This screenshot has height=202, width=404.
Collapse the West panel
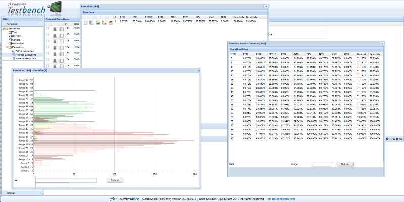coord(40,19)
